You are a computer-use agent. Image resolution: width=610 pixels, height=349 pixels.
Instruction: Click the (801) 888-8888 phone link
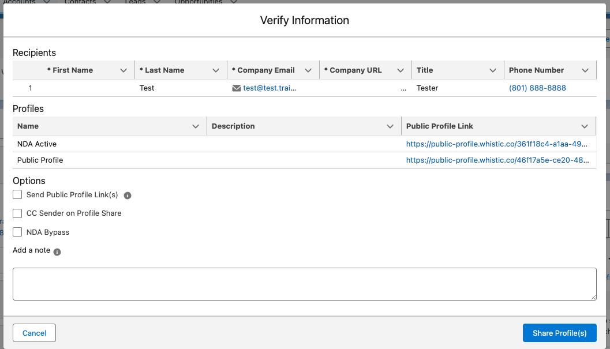537,88
